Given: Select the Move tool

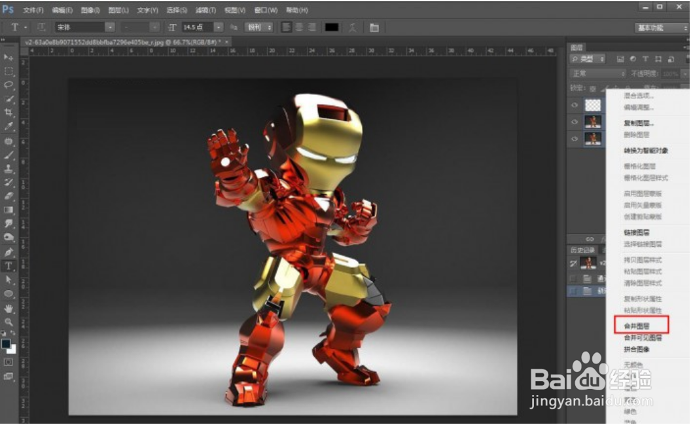Looking at the screenshot, I should click(x=9, y=58).
